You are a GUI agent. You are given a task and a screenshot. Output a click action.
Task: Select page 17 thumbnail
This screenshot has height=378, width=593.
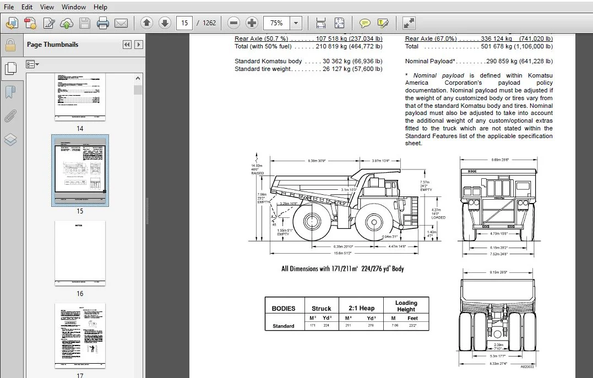click(x=80, y=336)
